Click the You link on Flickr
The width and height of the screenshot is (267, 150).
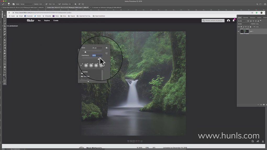pos(39,21)
